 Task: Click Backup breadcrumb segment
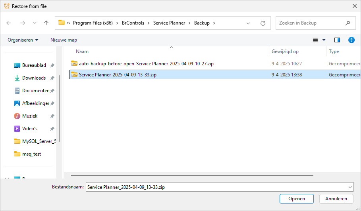coord(202,23)
